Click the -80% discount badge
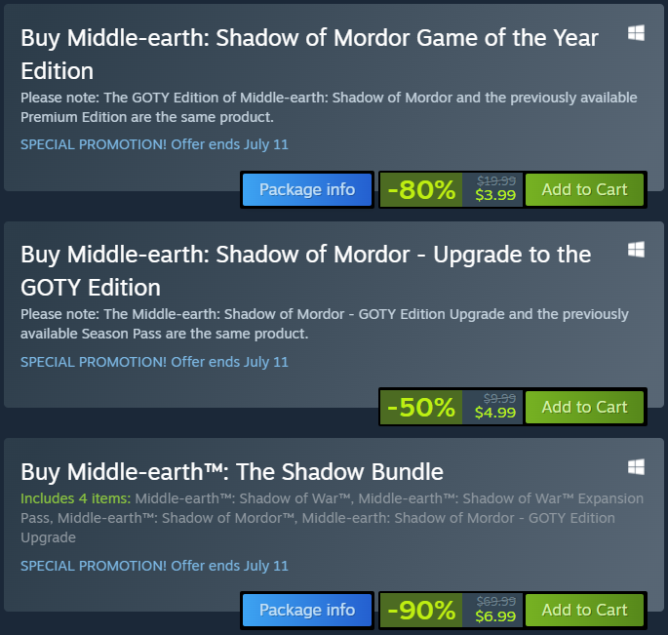Viewport: 668px width, 635px height. (x=421, y=189)
